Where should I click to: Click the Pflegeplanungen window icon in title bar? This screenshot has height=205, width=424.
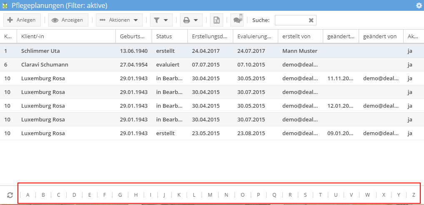[5, 5]
